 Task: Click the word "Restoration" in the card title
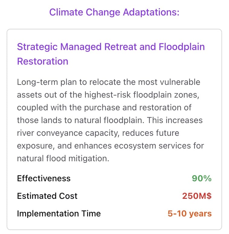[43, 61]
